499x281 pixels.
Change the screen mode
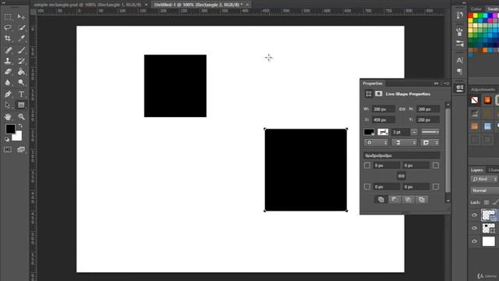[x=21, y=149]
